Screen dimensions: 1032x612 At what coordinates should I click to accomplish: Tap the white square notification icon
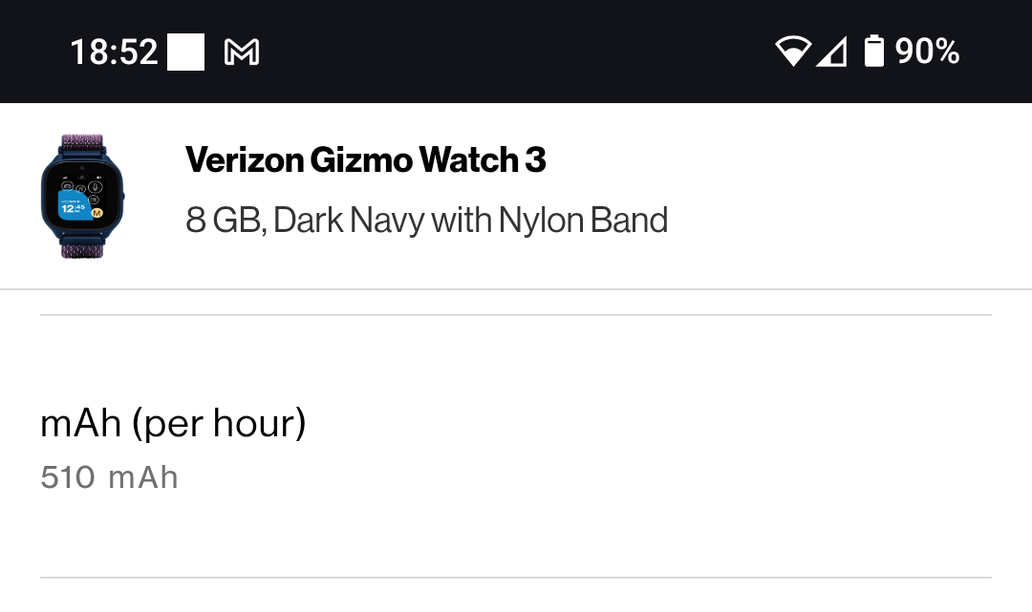186,52
